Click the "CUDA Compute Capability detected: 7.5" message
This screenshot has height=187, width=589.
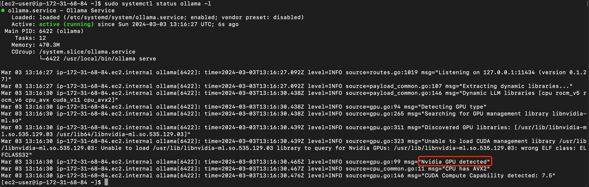[489, 176]
